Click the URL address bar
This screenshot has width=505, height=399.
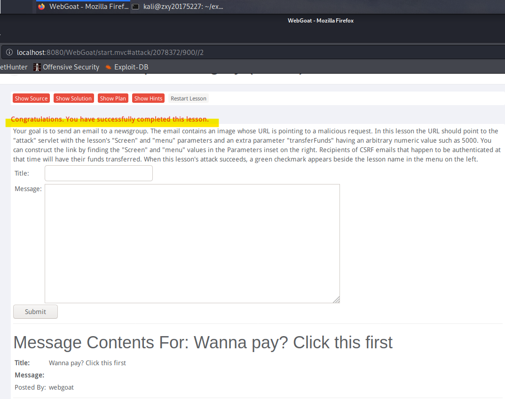click(253, 52)
